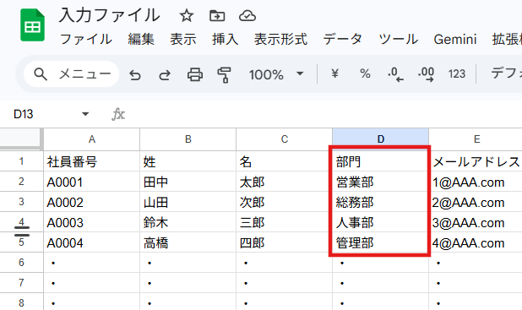This screenshot has height=310, width=522.
Task: Click cell メールアドレス
Action: point(476,161)
